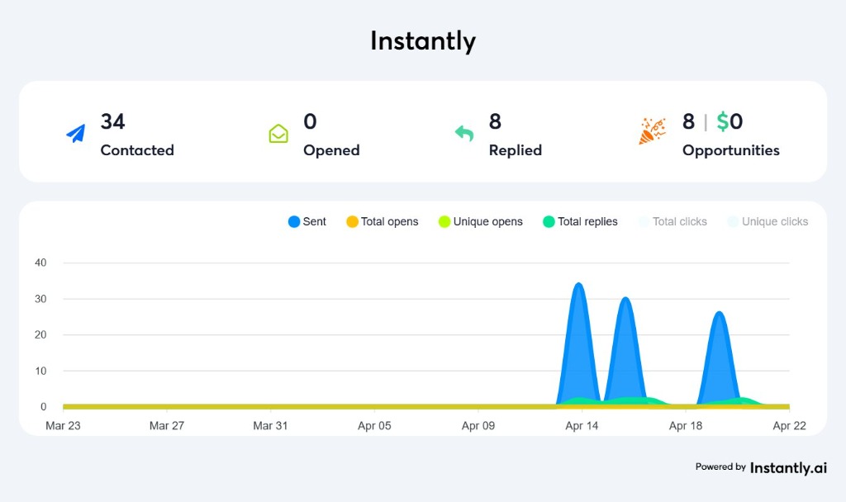Select the green envelope Opened icon
The width and height of the screenshot is (846, 502).
tap(279, 133)
